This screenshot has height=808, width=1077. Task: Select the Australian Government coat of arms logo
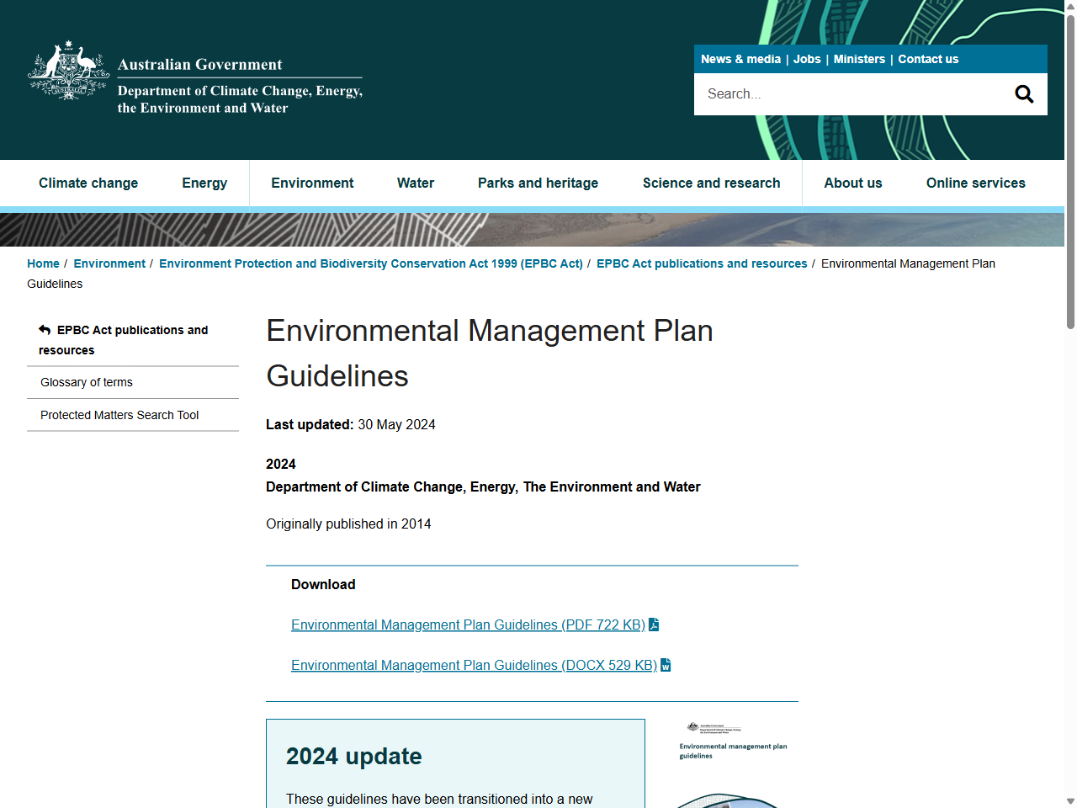pos(68,71)
